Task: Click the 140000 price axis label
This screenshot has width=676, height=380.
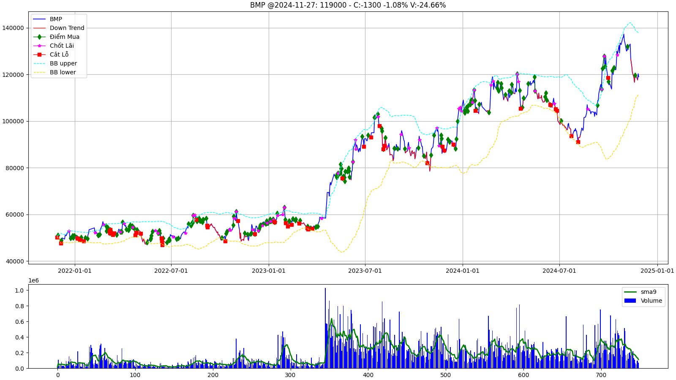Action: tap(14, 28)
